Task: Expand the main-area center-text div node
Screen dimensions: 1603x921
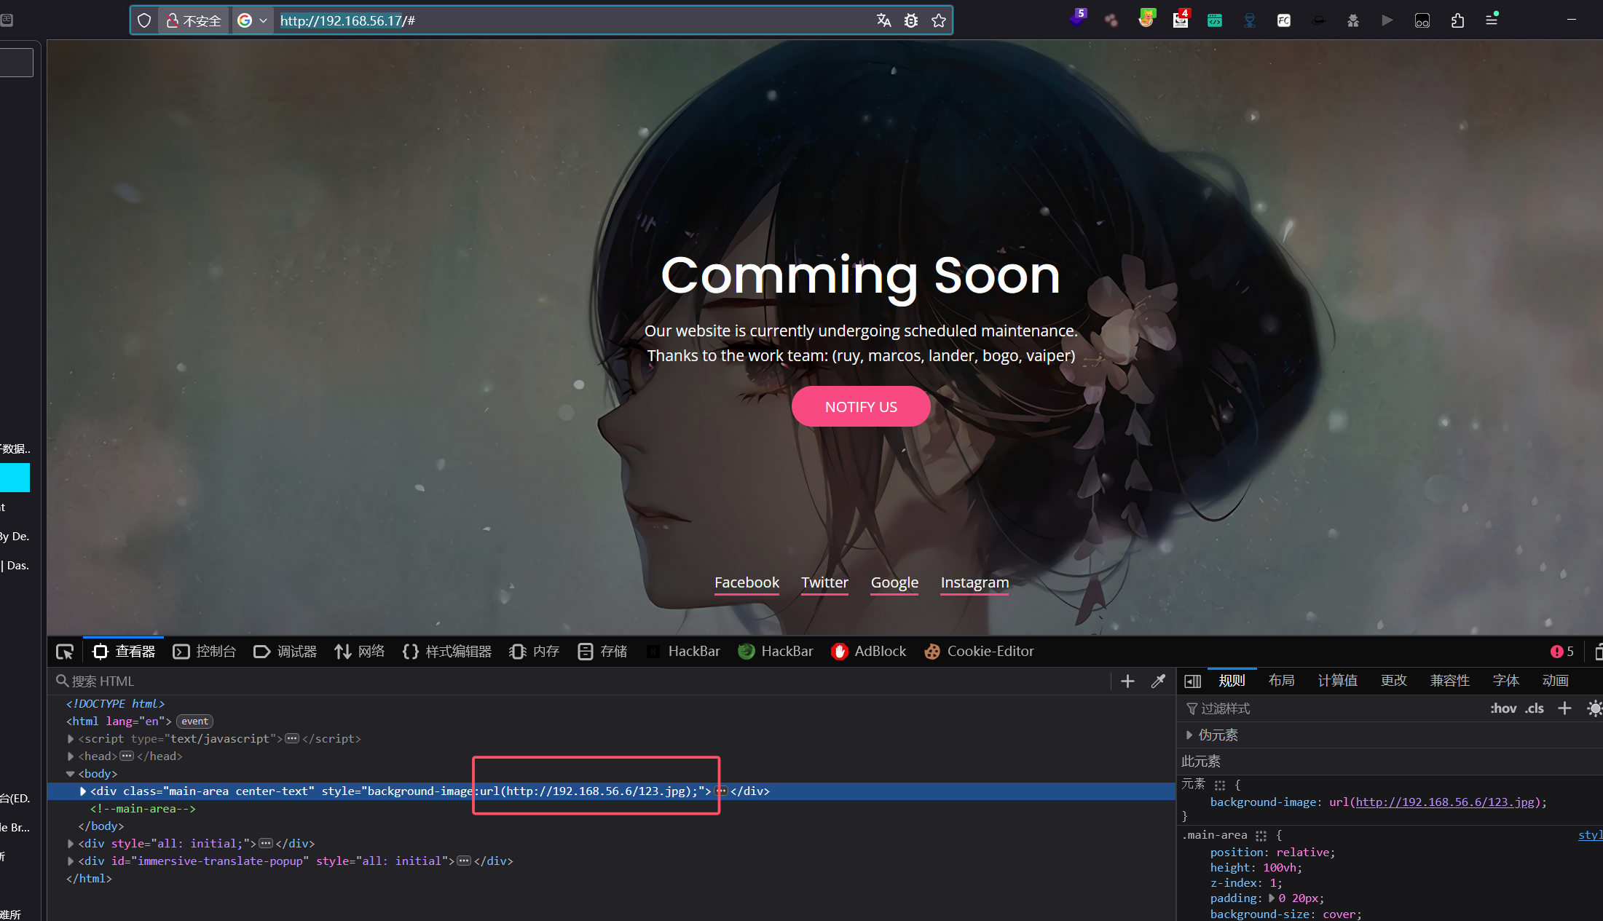Action: (83, 791)
